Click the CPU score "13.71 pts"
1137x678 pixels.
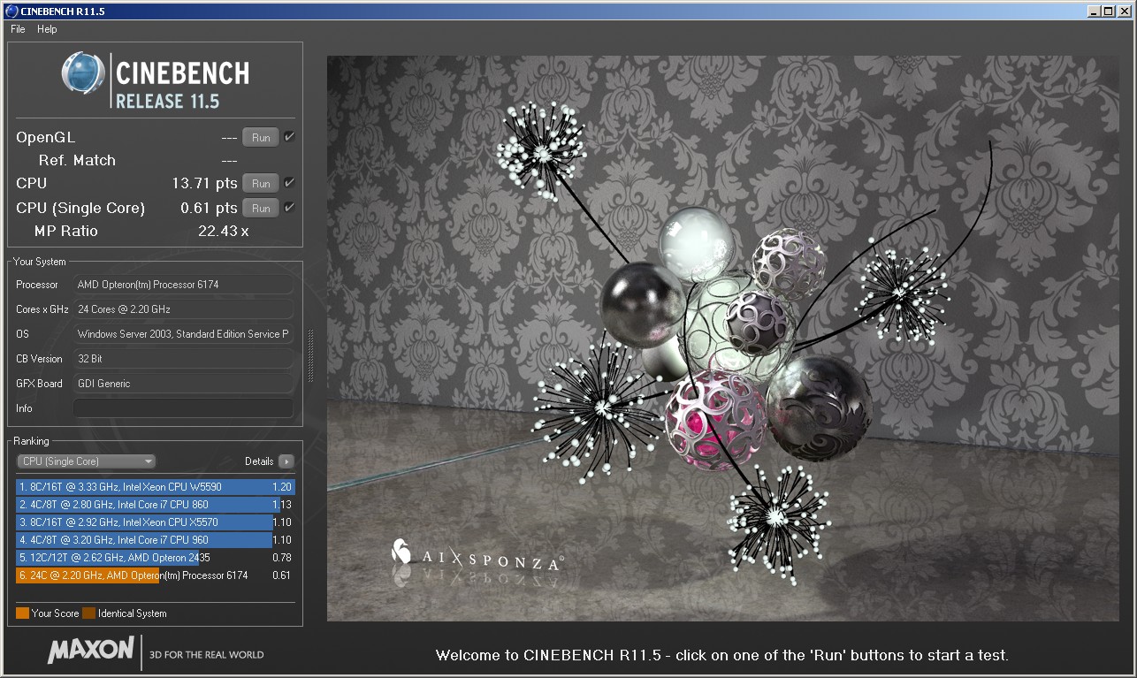(x=204, y=183)
